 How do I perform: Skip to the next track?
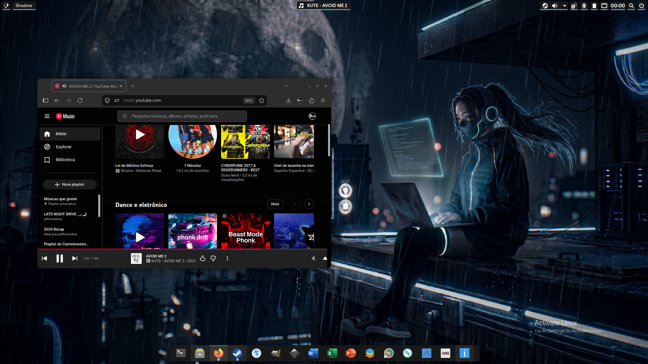point(75,259)
